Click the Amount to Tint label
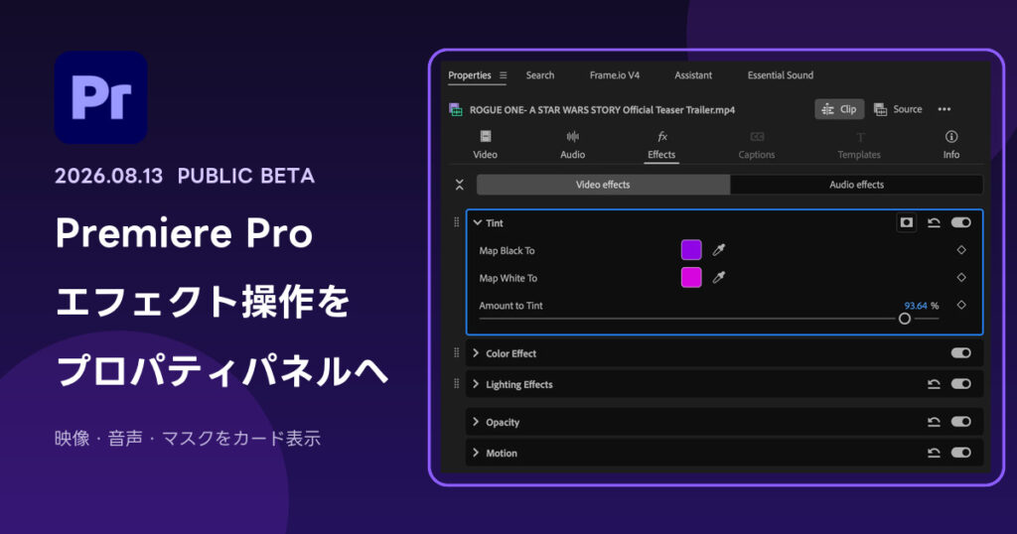 [x=511, y=306]
